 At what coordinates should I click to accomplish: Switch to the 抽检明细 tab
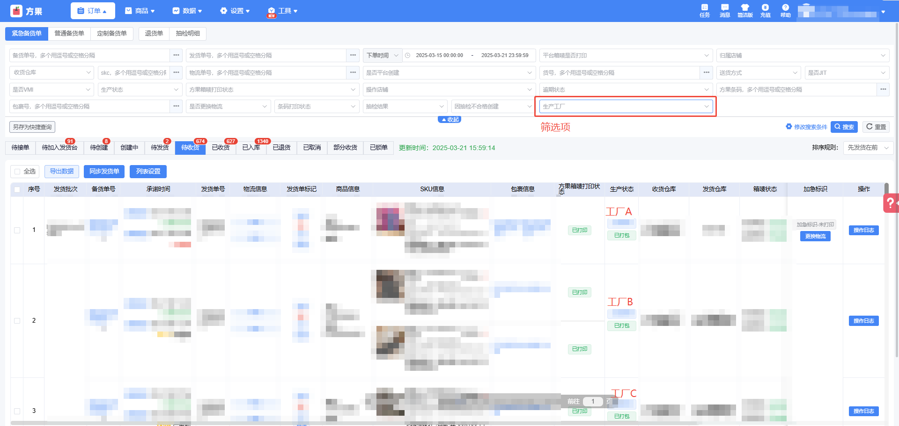pos(188,34)
